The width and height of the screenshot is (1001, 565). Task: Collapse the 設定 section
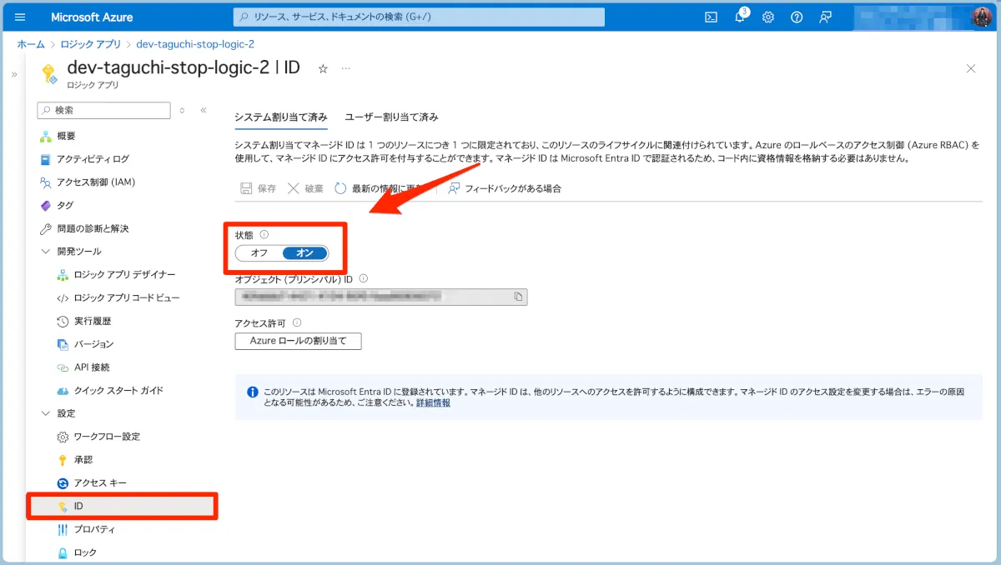(x=47, y=413)
